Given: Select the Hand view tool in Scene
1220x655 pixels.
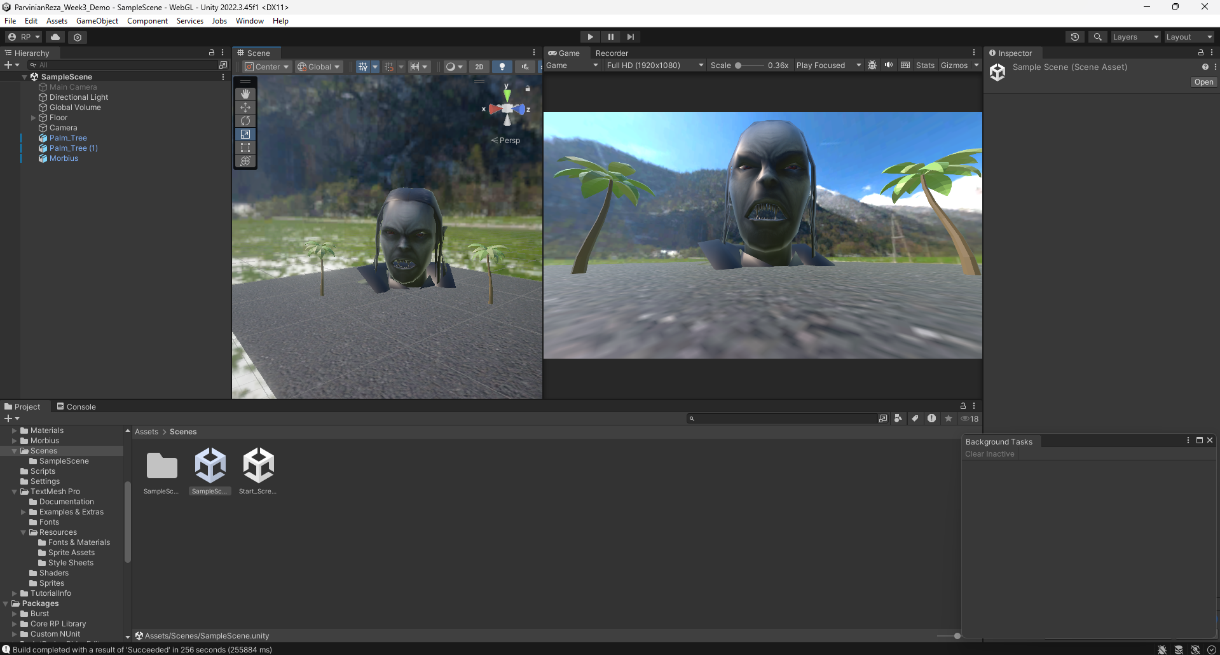Looking at the screenshot, I should (x=245, y=94).
